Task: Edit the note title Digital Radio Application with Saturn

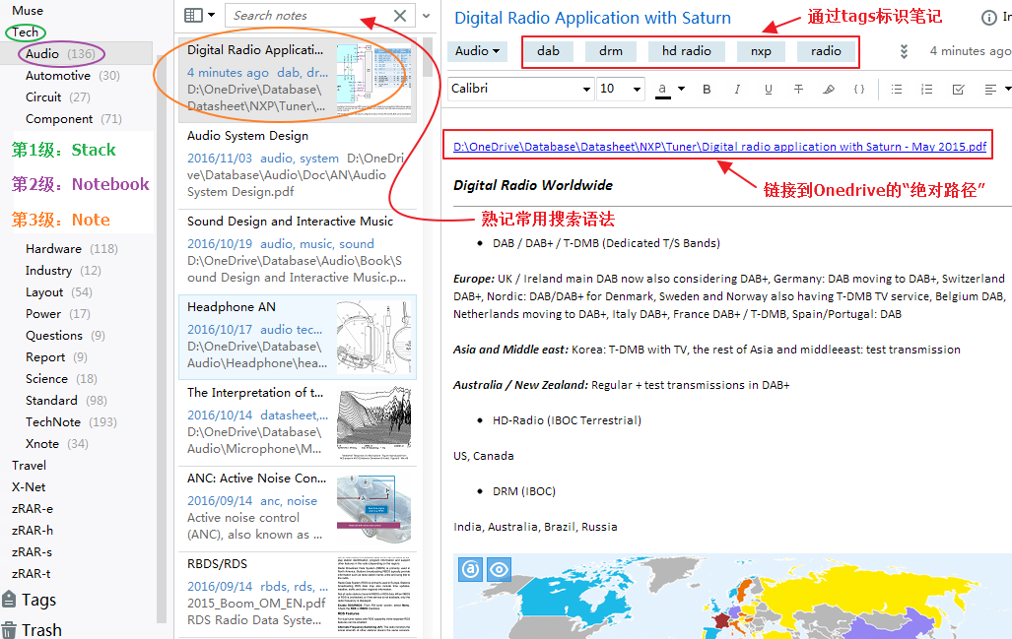Action: (x=592, y=18)
